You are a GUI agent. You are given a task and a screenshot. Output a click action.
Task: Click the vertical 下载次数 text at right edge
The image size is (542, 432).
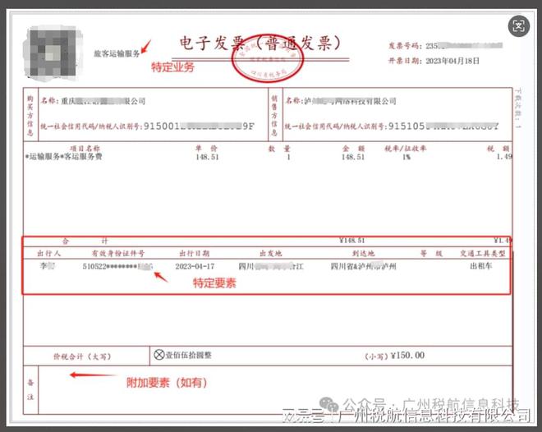[518, 108]
